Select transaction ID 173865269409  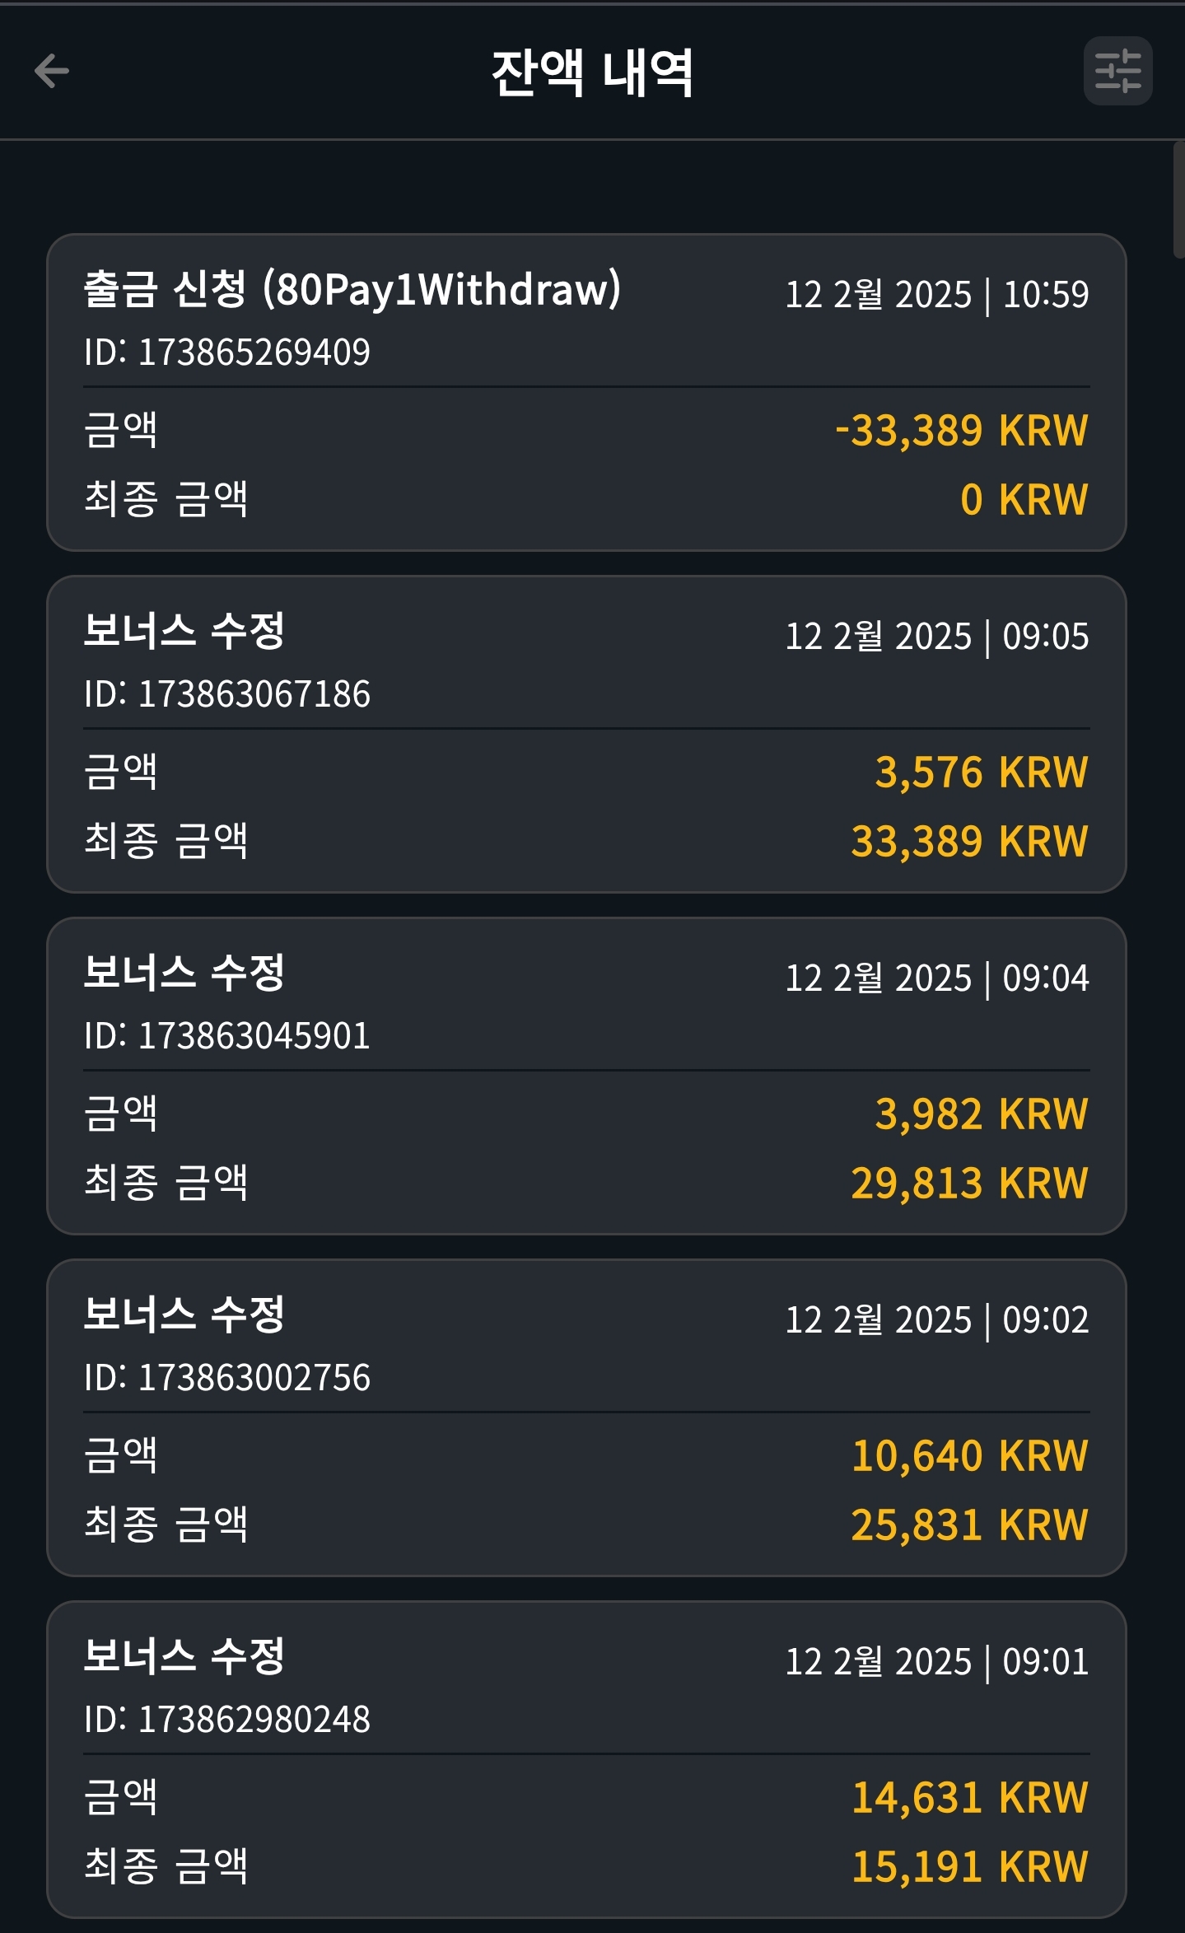227,352
